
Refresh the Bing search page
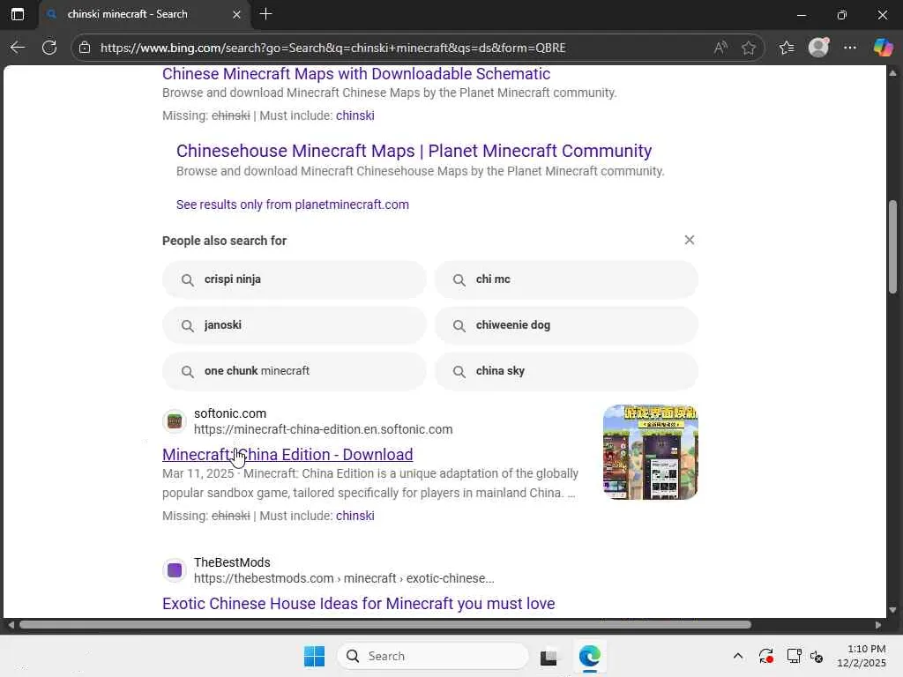click(x=49, y=48)
